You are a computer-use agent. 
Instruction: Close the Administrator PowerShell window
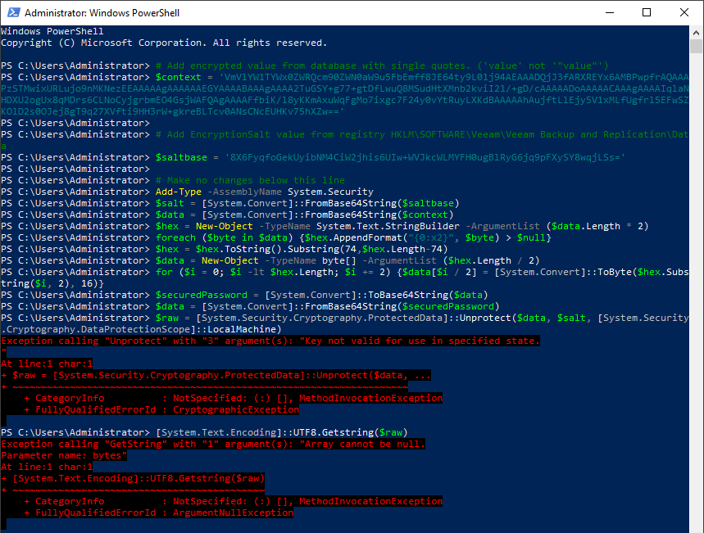click(684, 12)
